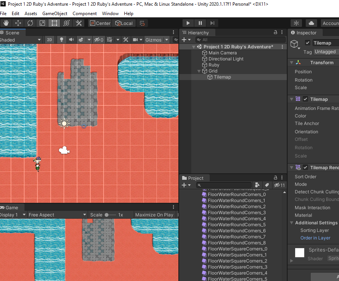Select the Rect tool
Image resolution: width=339 pixels, height=281 pixels.
tap(54, 23)
